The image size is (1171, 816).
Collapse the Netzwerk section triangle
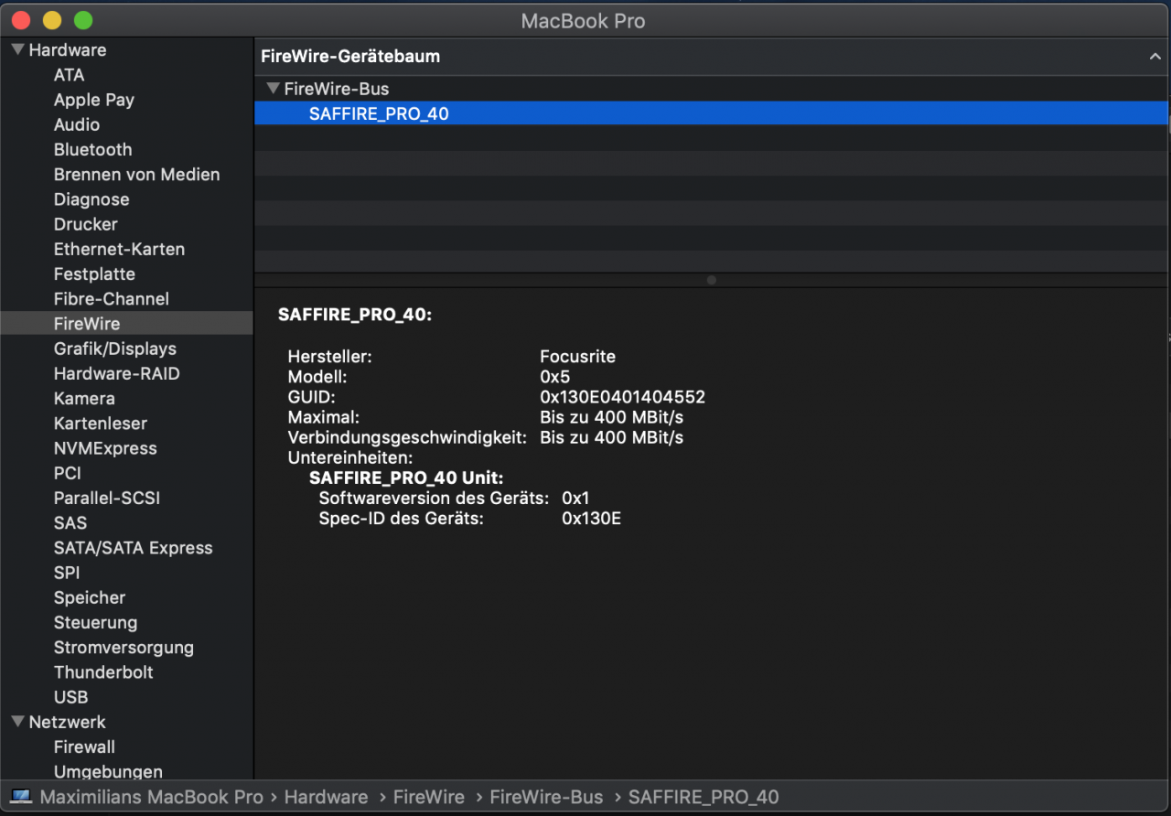pos(18,721)
